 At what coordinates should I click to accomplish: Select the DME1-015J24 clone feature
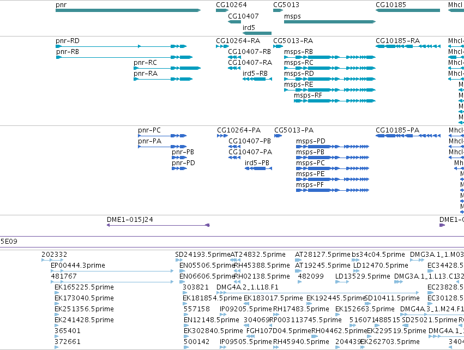tap(158, 225)
